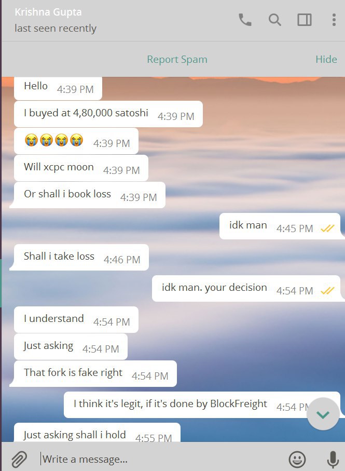Toggle the right sidebar panel icon
Image resolution: width=345 pixels, height=471 pixels.
[304, 20]
